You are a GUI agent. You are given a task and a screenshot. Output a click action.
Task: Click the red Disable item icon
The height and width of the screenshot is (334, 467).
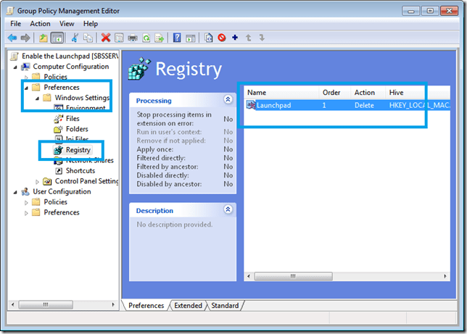[222, 38]
